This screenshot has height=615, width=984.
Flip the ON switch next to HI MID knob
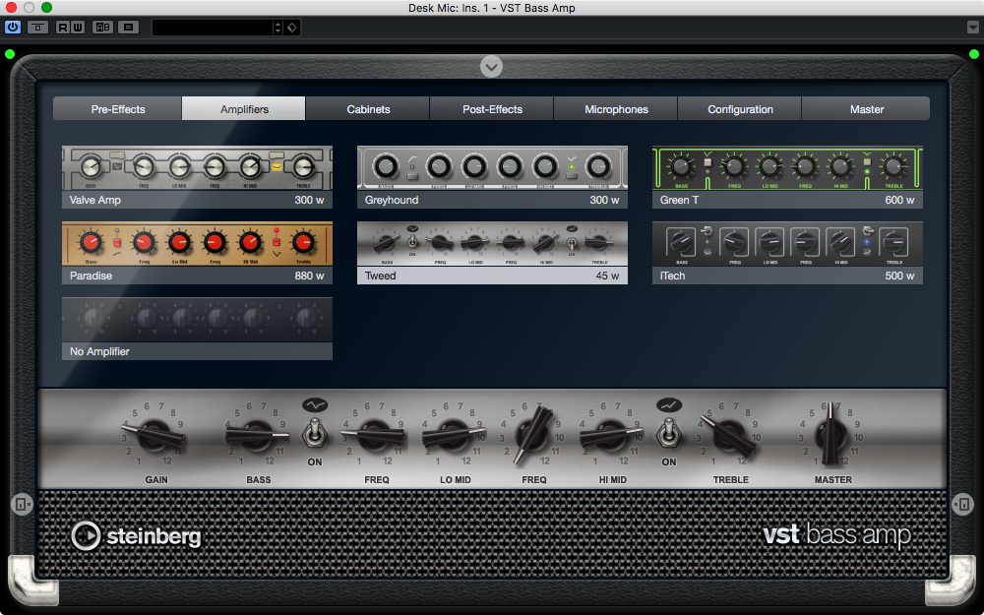(669, 433)
